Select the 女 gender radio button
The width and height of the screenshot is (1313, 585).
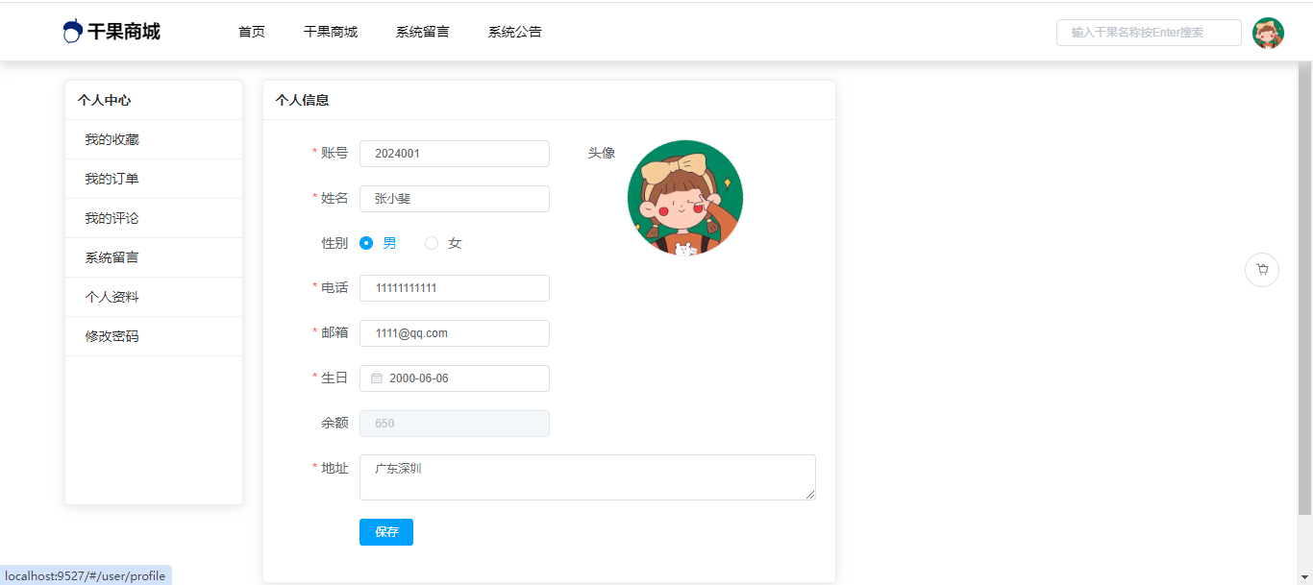click(432, 243)
